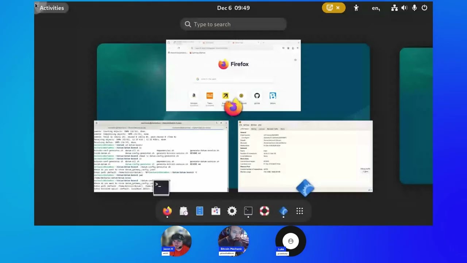Screen dimensions: 467x263
Task: Open Help lifebuoy icon in dock
Action: (x=265, y=211)
